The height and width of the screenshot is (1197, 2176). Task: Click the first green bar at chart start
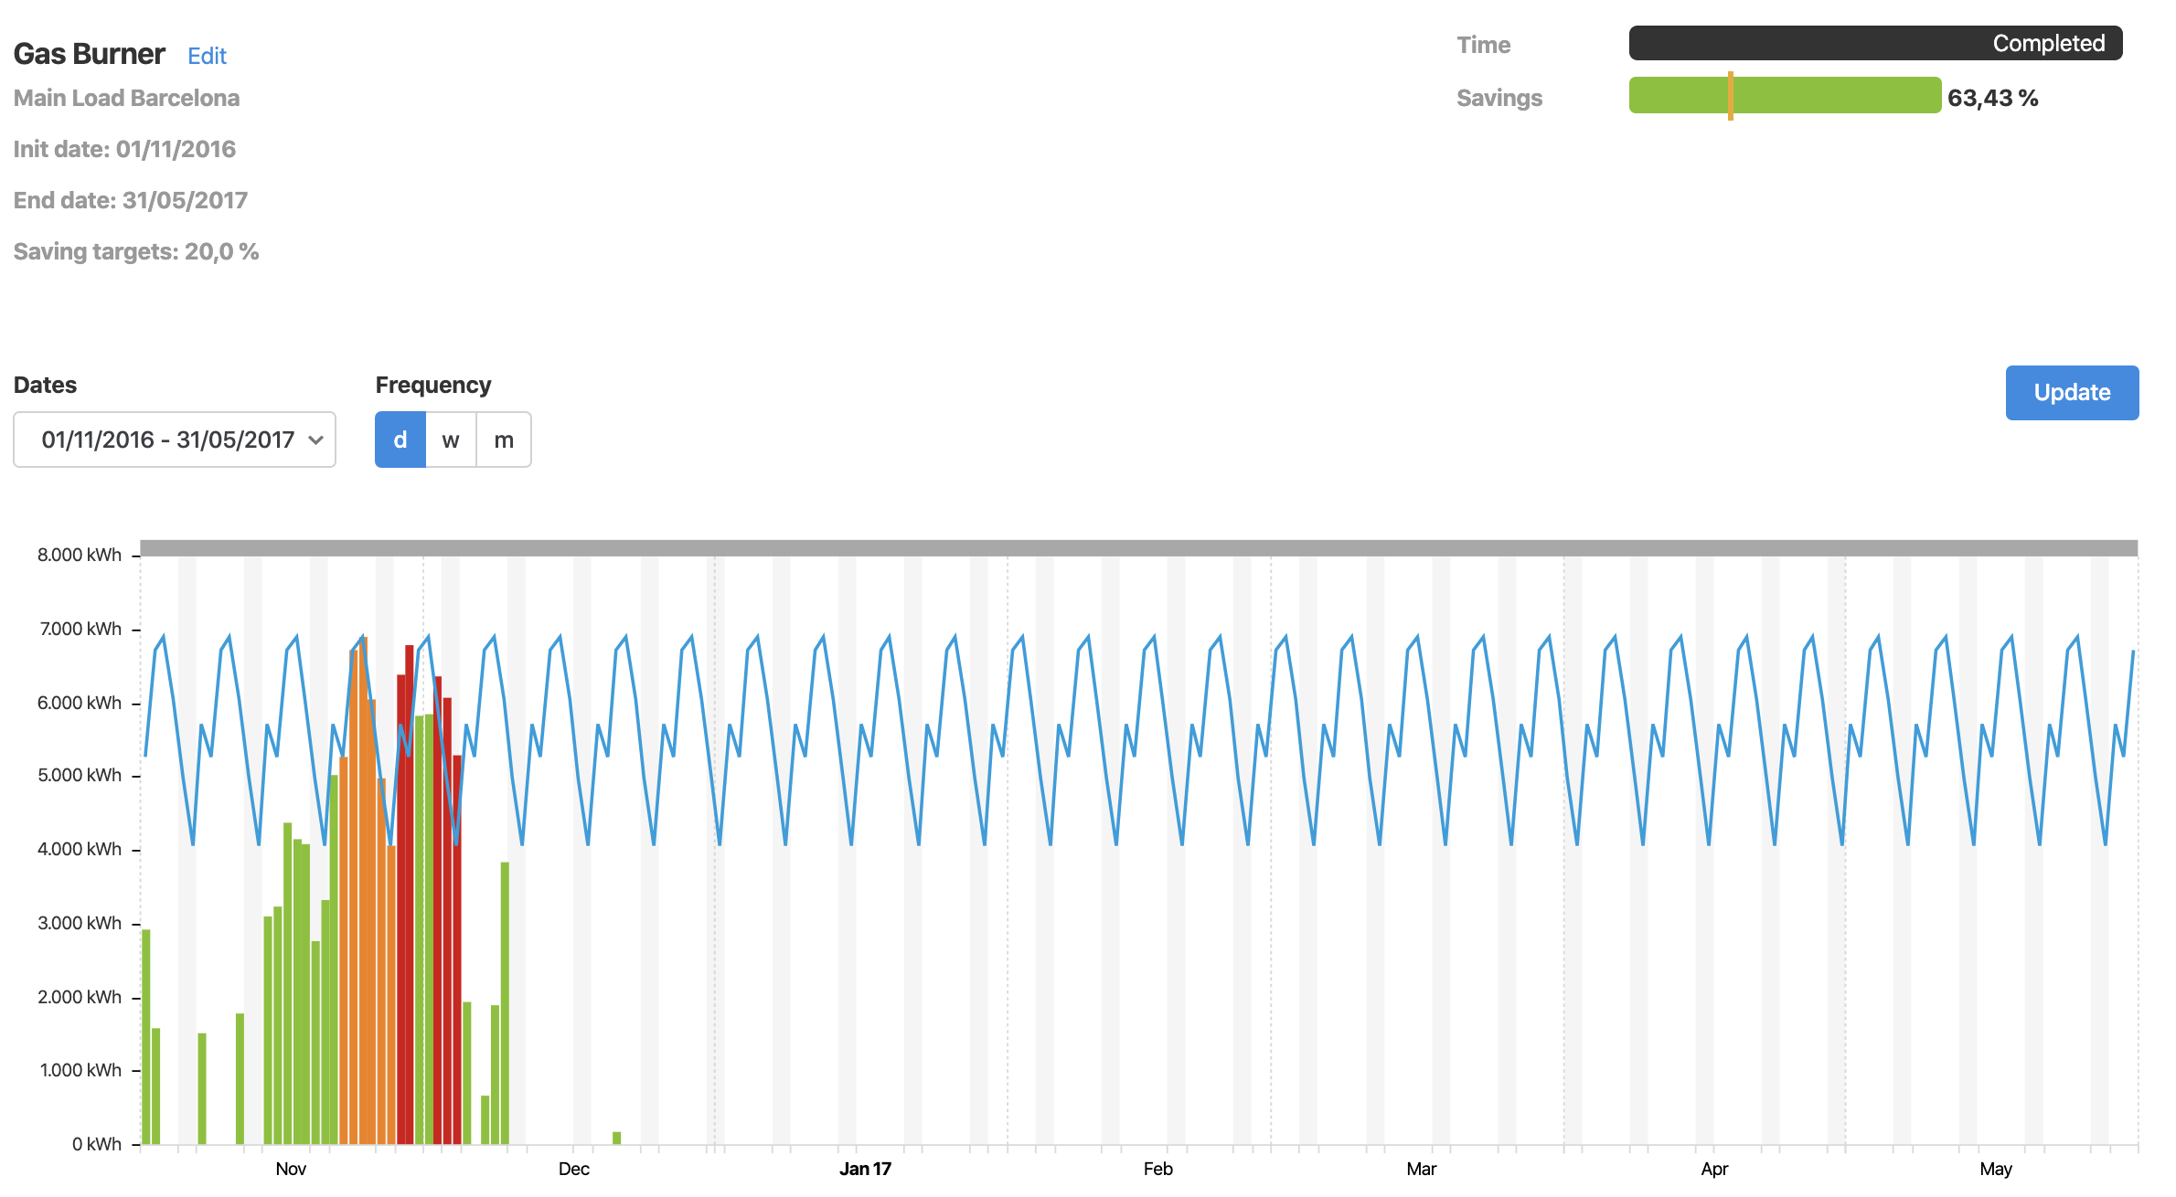pyautogui.click(x=146, y=1037)
